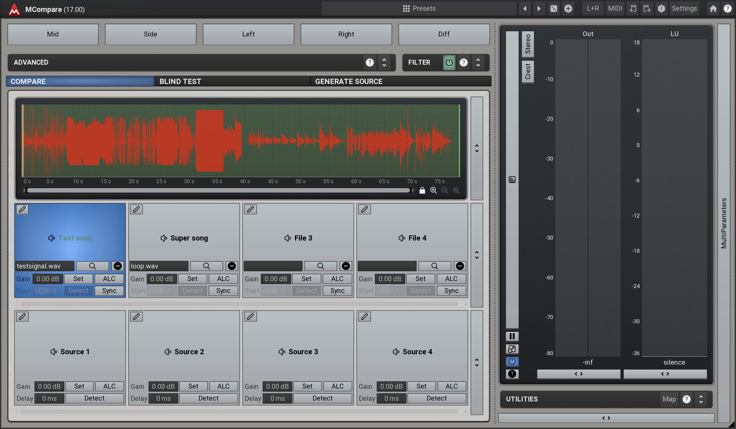This screenshot has height=429, width=736.
Task: Click the lock icon under the waveform
Action: pyautogui.click(x=422, y=190)
